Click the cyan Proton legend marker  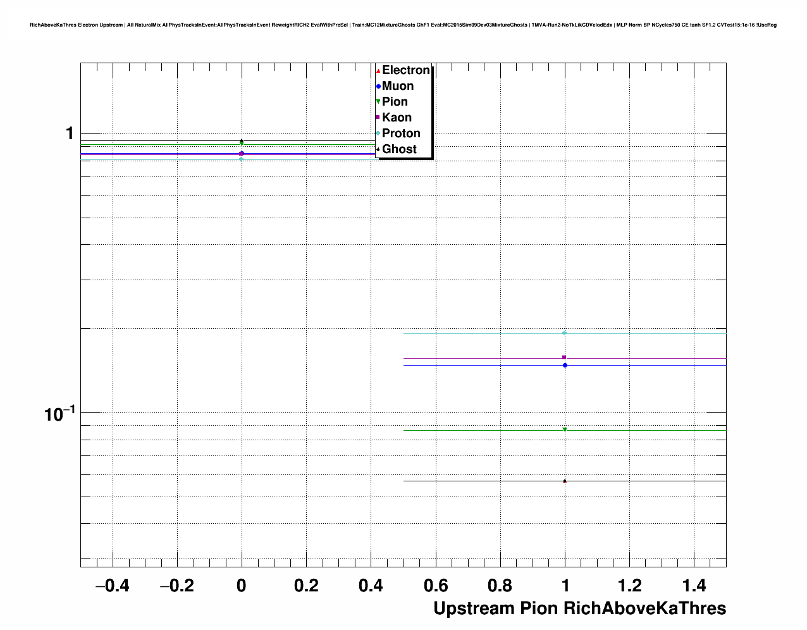[x=378, y=133]
